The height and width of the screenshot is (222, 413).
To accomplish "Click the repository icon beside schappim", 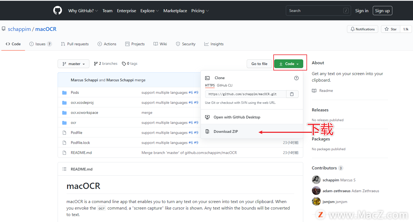I will pyautogui.click(x=4, y=29).
